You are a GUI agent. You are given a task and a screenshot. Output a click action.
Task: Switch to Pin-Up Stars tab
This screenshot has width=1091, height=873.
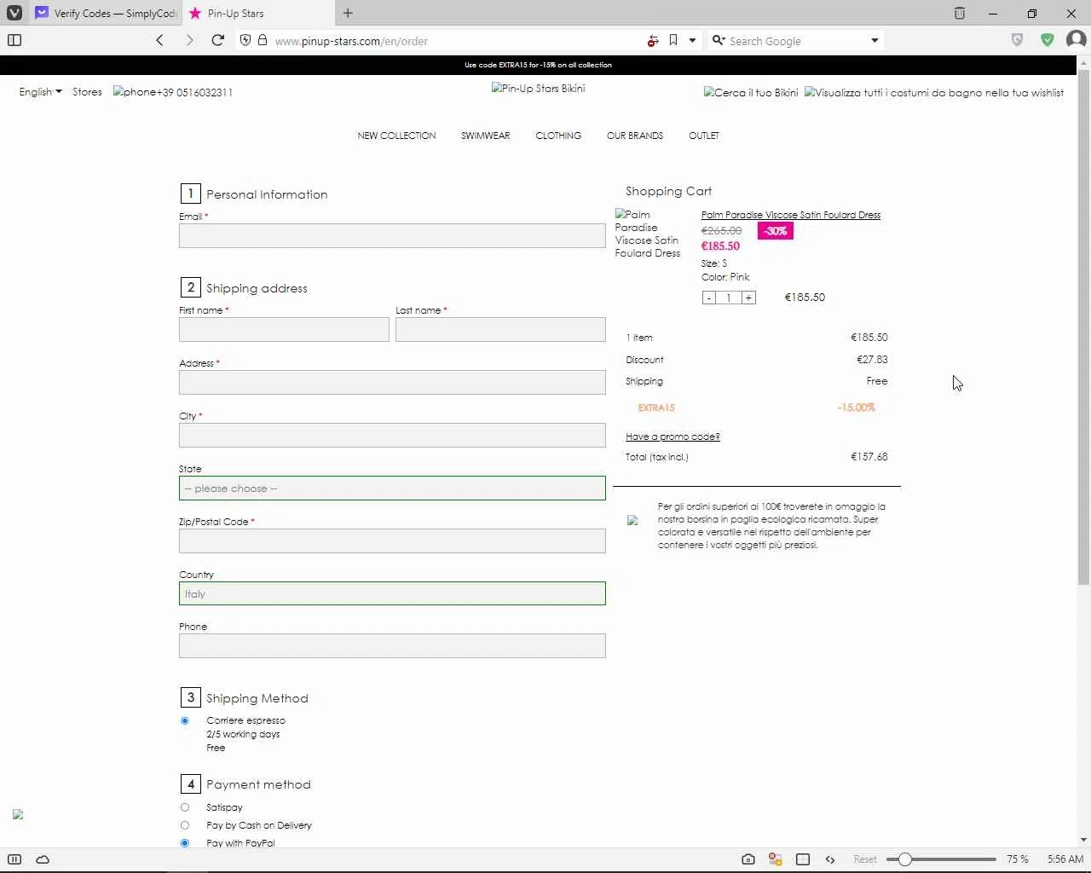pyautogui.click(x=258, y=13)
